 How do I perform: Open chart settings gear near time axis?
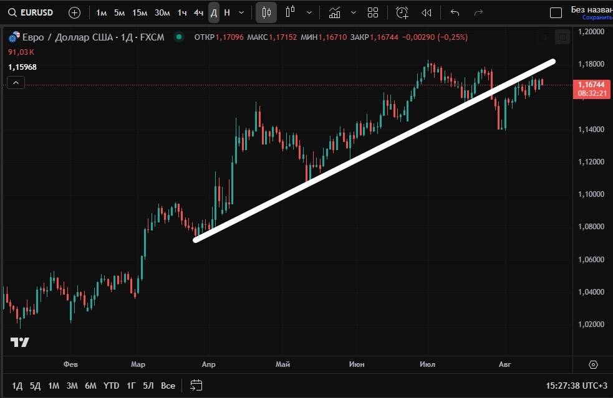click(593, 364)
